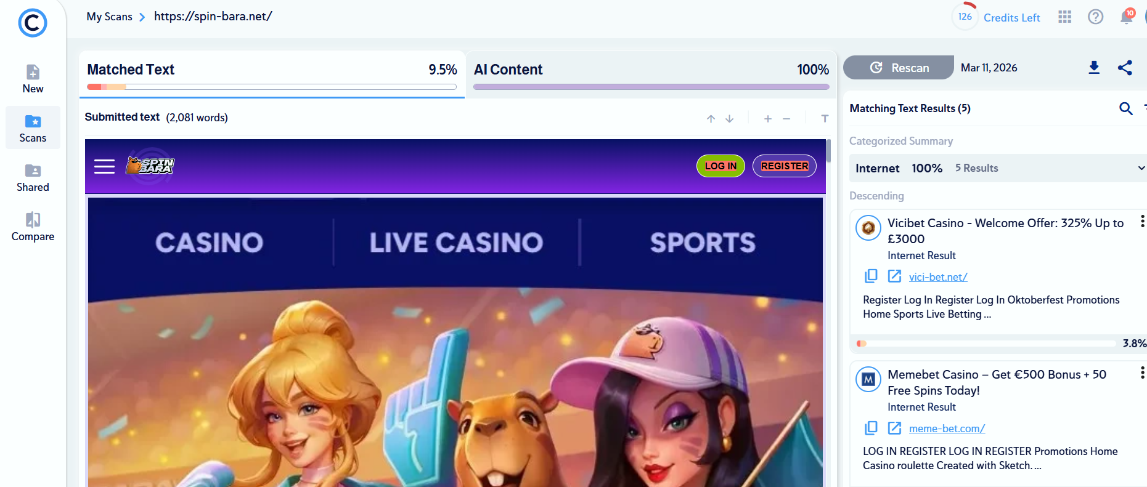Open the apps grid menu
The height and width of the screenshot is (487, 1147).
coord(1065,17)
